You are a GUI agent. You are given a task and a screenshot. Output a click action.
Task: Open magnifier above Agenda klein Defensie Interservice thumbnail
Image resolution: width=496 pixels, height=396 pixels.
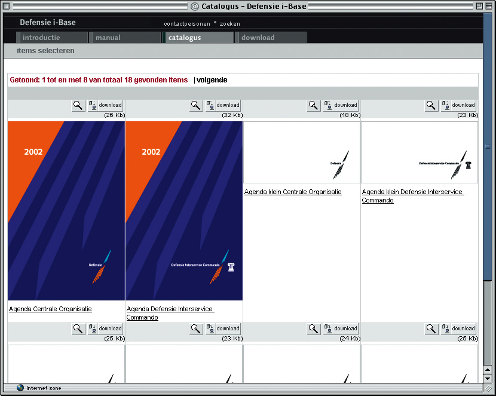[x=431, y=105]
